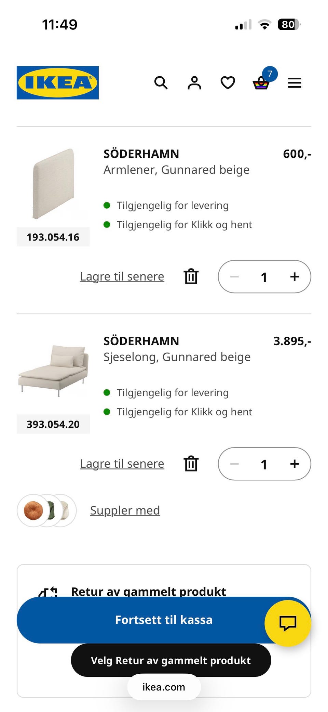328x712 pixels.
Task: Save Armlener with Lagre til senere
Action: (122, 276)
